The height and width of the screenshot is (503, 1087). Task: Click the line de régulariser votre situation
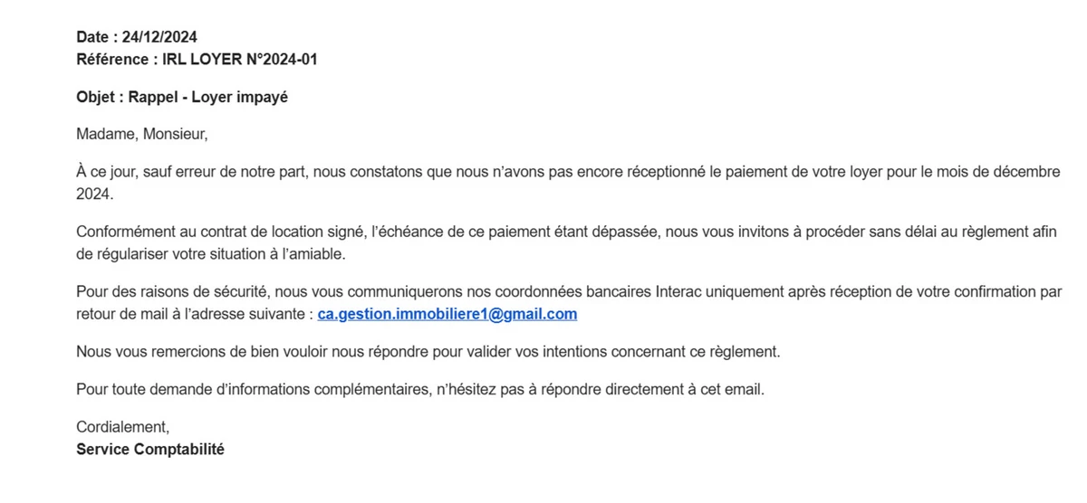211,254
